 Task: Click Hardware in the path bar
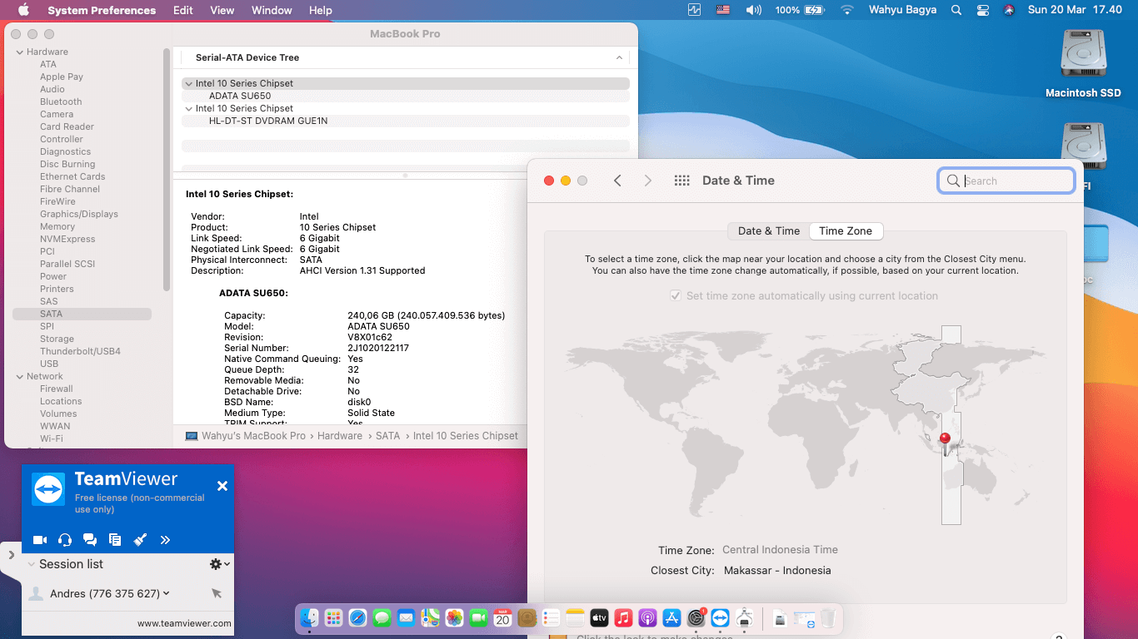pos(340,436)
